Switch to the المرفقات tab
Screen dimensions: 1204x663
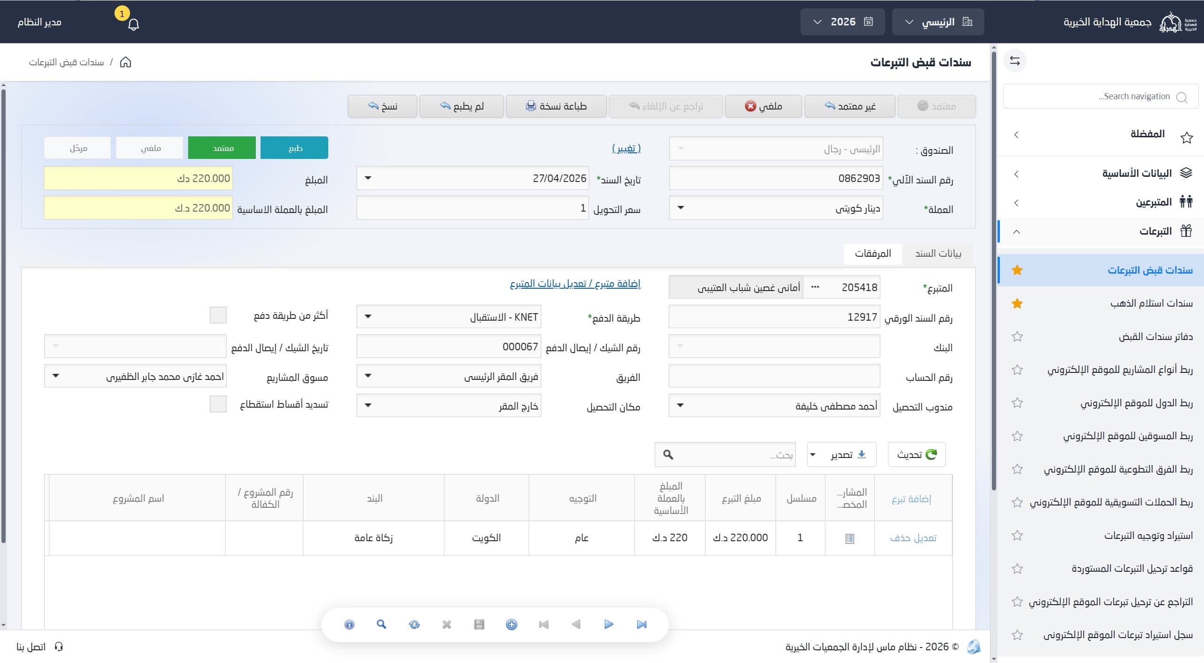tap(873, 253)
